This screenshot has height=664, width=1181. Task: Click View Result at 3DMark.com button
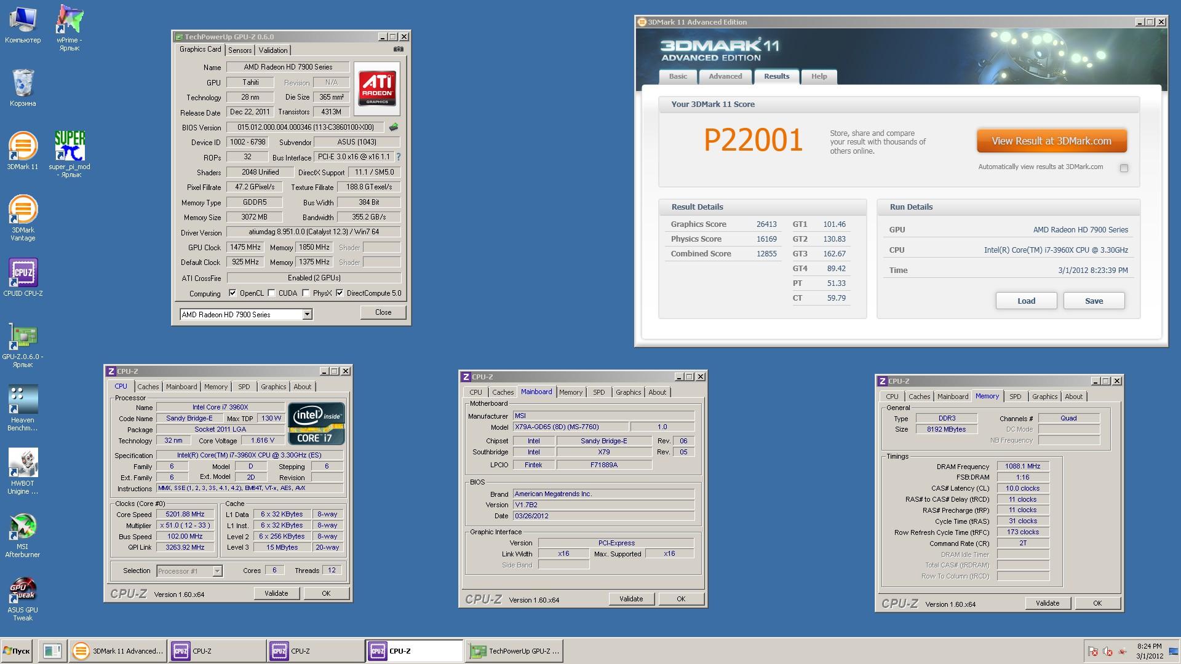coord(1051,141)
